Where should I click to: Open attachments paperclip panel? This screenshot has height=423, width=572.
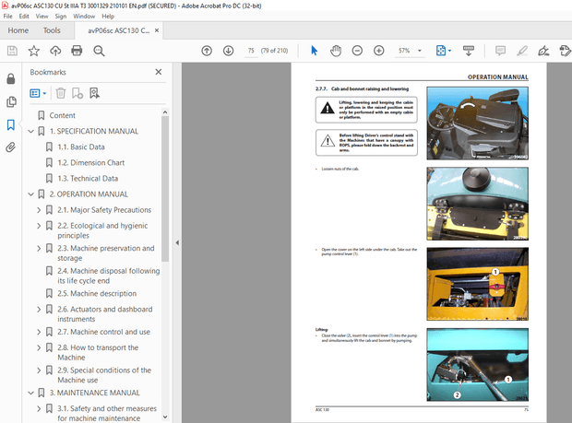(11, 147)
